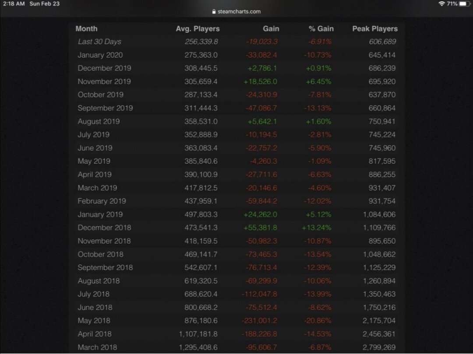
Task: Tap the Sun Feb 23 date
Action: coord(44,4)
